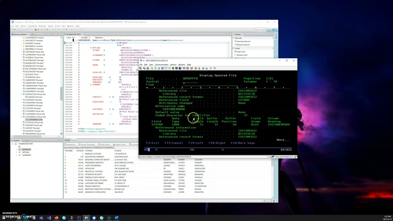Viewport: 393px width, 221px height.
Task: Expand the NEWPAGE node in Outline
Action: (16, 149)
